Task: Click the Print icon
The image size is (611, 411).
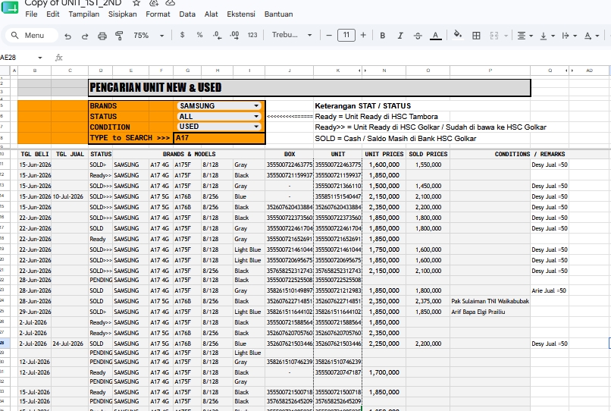Action: pyautogui.click(x=102, y=36)
